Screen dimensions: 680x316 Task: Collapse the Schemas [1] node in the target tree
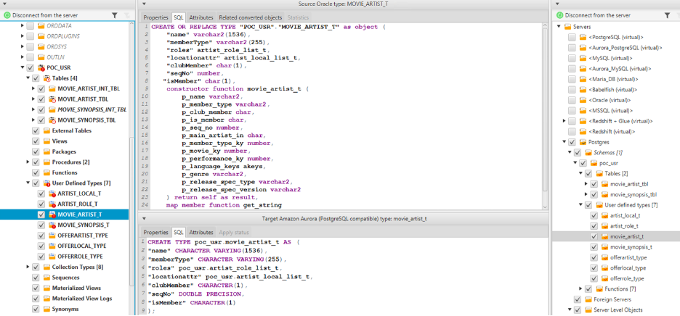pos(570,152)
